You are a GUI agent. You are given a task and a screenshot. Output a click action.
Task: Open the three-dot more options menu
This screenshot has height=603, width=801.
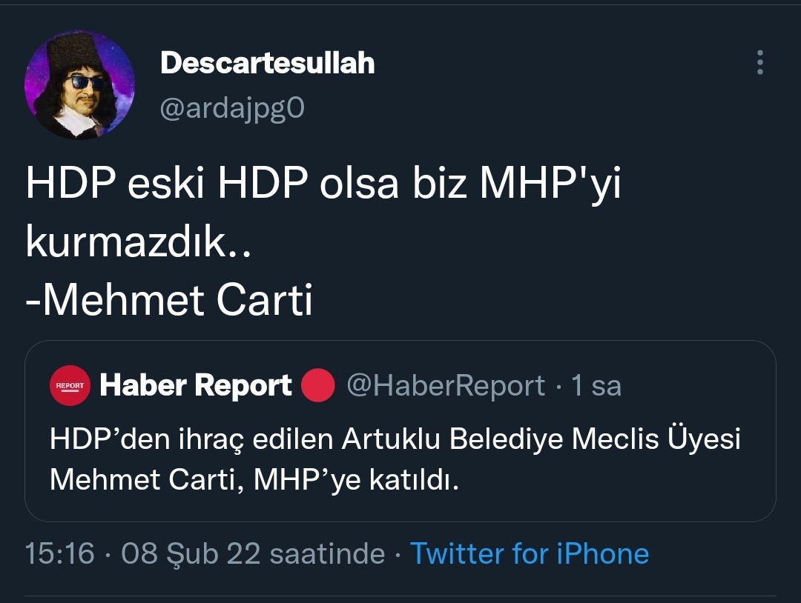point(760,62)
